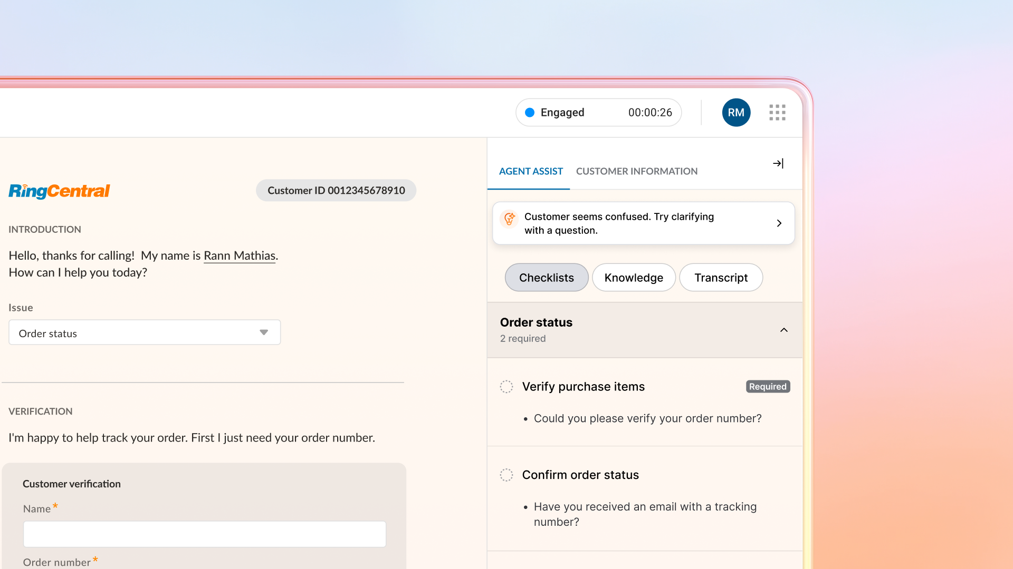Click the lightbulb suggestion icon
This screenshot has height=569, width=1013.
[x=509, y=219]
